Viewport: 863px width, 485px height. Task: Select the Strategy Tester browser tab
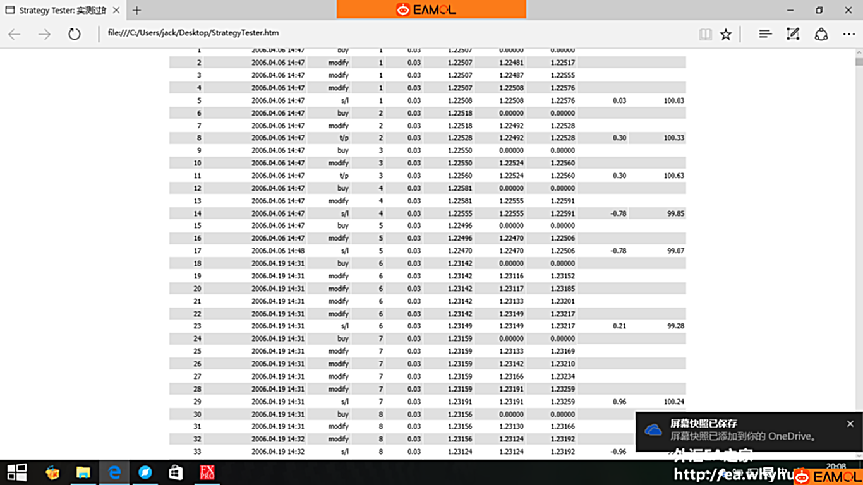click(62, 10)
